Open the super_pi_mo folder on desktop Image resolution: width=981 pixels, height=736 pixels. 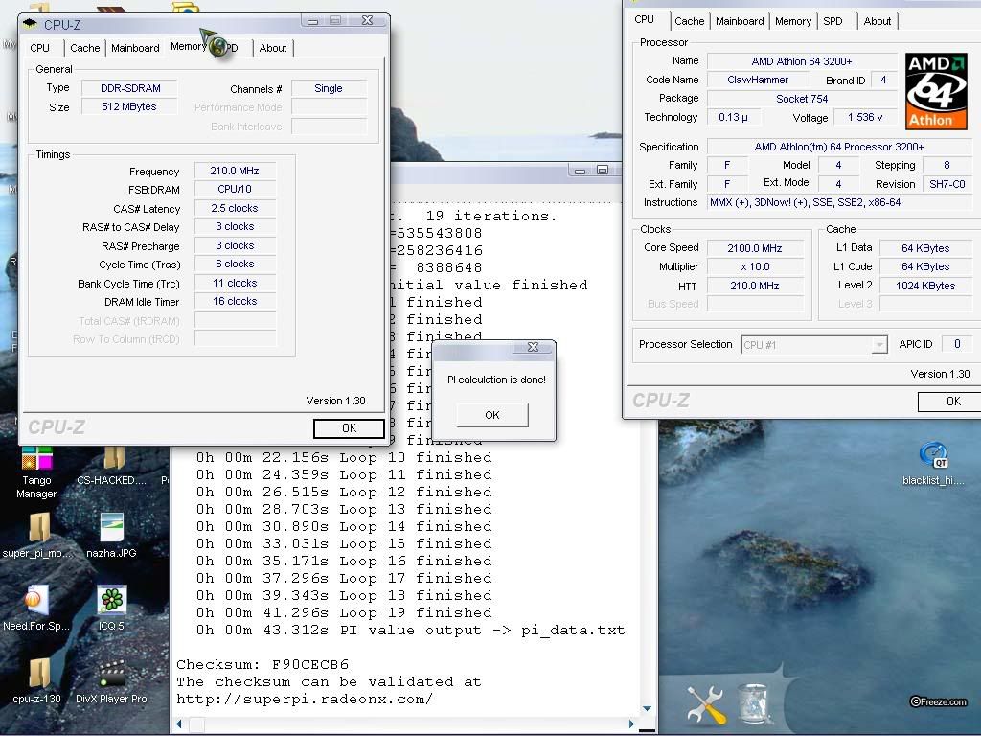38,529
